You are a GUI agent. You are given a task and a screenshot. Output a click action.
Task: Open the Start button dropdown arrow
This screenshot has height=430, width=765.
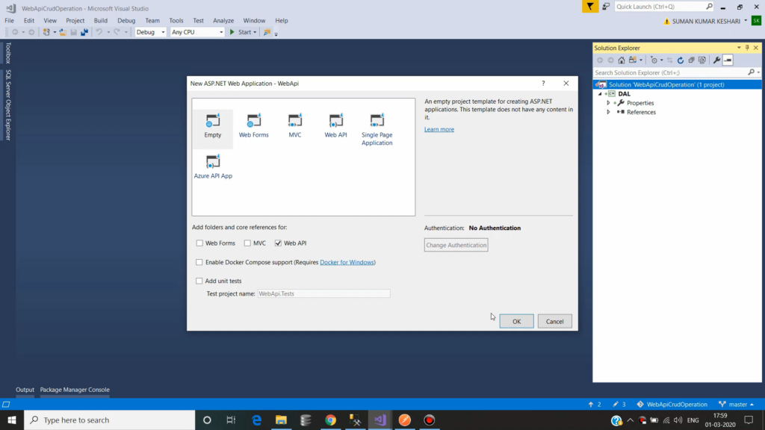tap(255, 32)
